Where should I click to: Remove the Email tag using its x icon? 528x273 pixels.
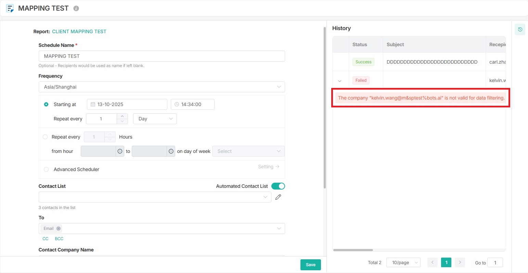(x=59, y=229)
